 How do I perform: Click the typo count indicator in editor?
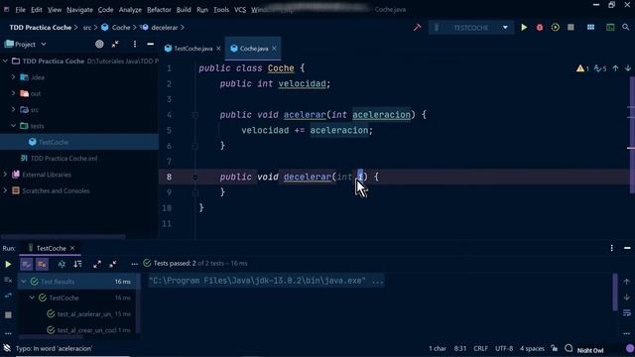point(600,68)
